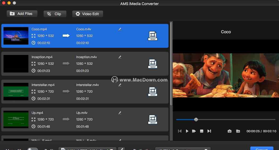Rename output Coco.m4v with pencil icon
279x150 pixels.
tap(120, 29)
